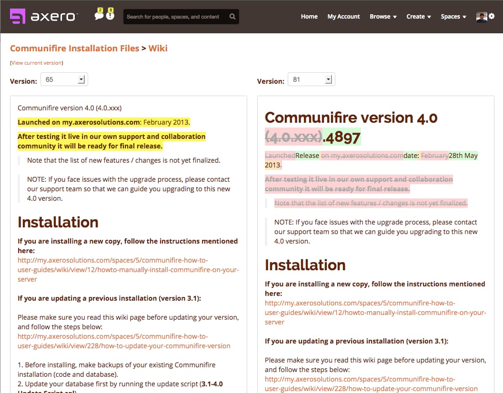Open the version 81 dropdown
The height and width of the screenshot is (393, 503).
coord(312,79)
